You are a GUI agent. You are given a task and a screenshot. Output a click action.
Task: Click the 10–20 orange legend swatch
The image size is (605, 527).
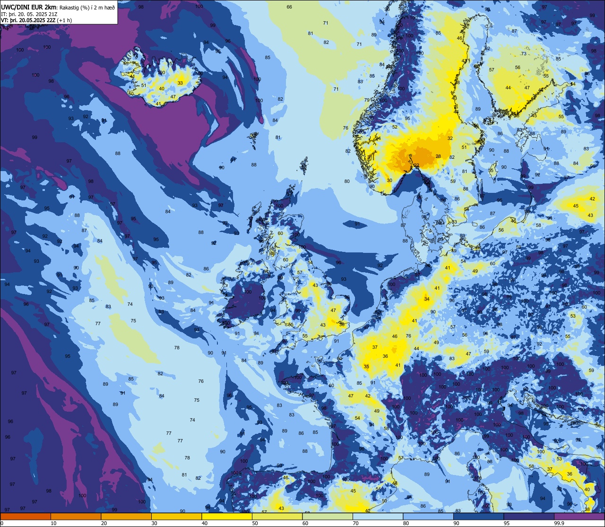coord(76,516)
